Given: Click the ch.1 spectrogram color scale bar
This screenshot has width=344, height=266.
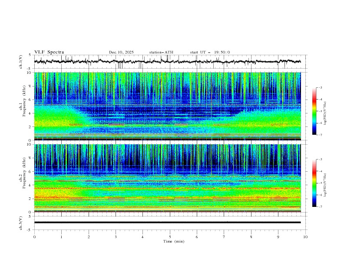Looking at the screenshot, I should pos(314,111).
